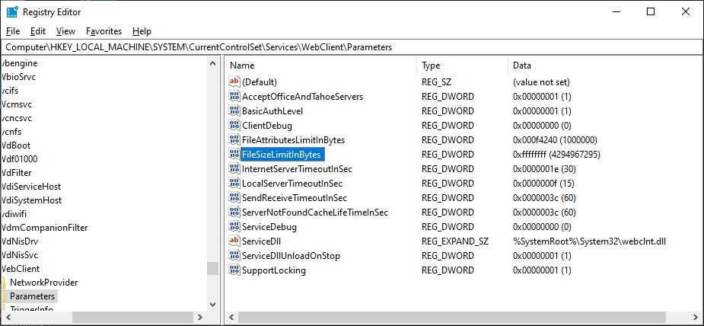The image size is (704, 326).
Task: Click the DWORD icon next to ServiceDebug
Action: click(234, 227)
